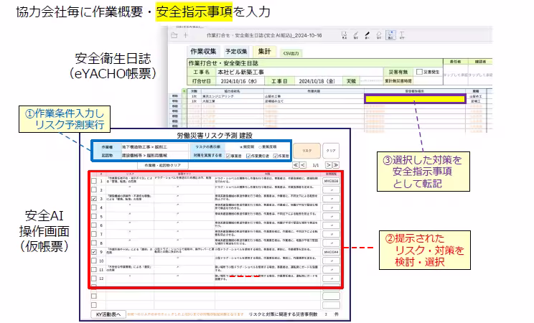
Task: Choose the thin pen tool icon
Action: point(355,35)
